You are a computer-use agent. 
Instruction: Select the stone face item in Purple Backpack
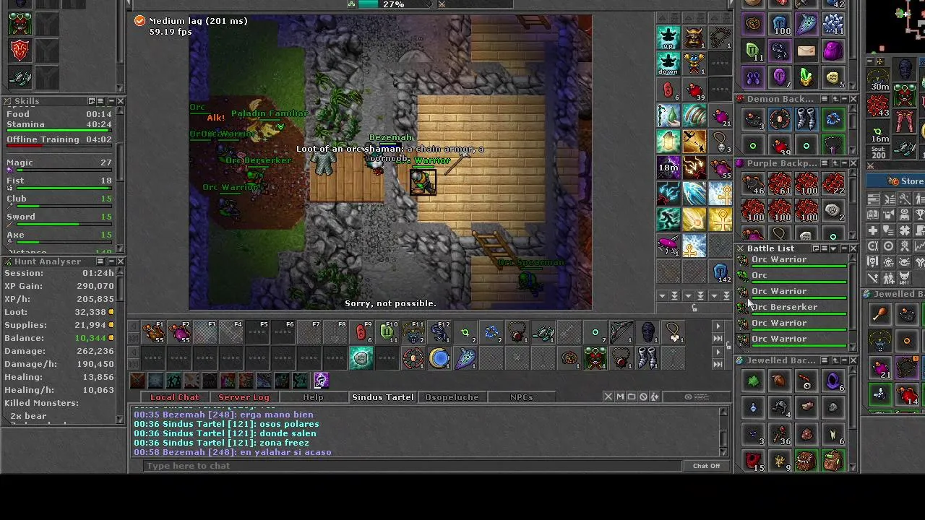click(x=833, y=210)
